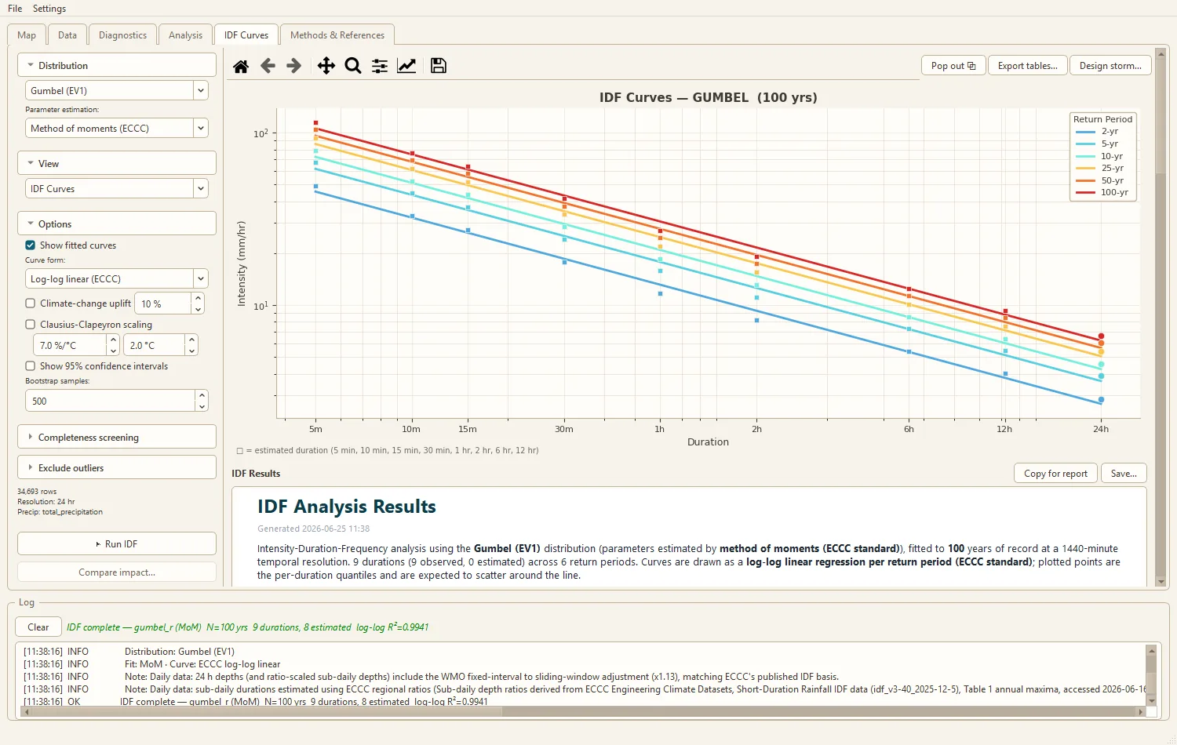
Task: Click the 2-yr legend color line
Action: tap(1085, 132)
